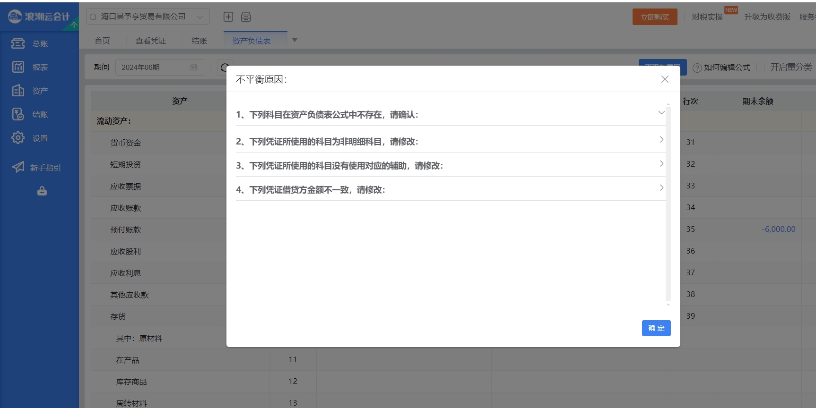Open the 总账 general ledger sidebar icon
The height and width of the screenshot is (408, 816).
click(x=18, y=43)
